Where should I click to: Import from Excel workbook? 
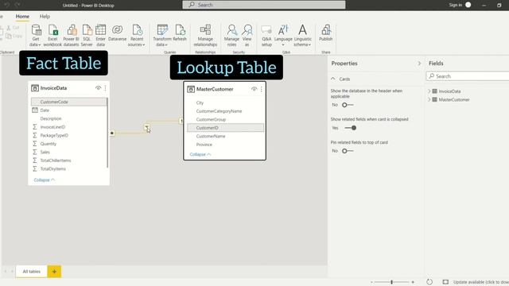click(52, 35)
